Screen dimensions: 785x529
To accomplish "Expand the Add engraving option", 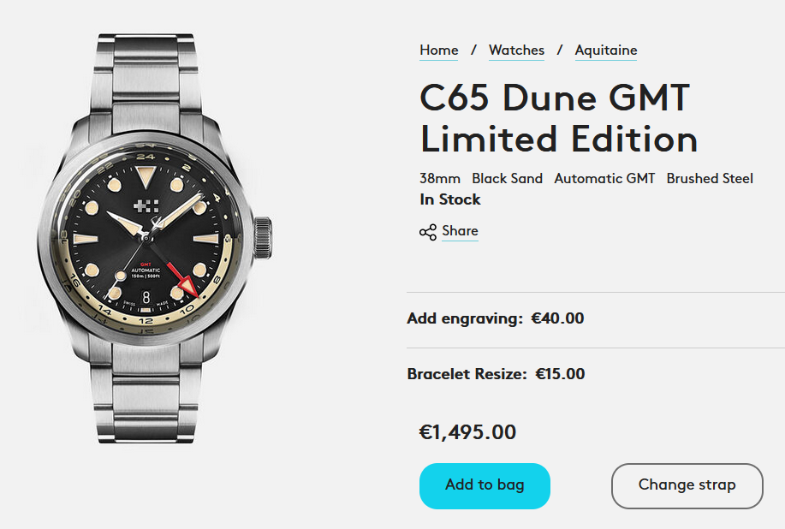I will point(496,318).
